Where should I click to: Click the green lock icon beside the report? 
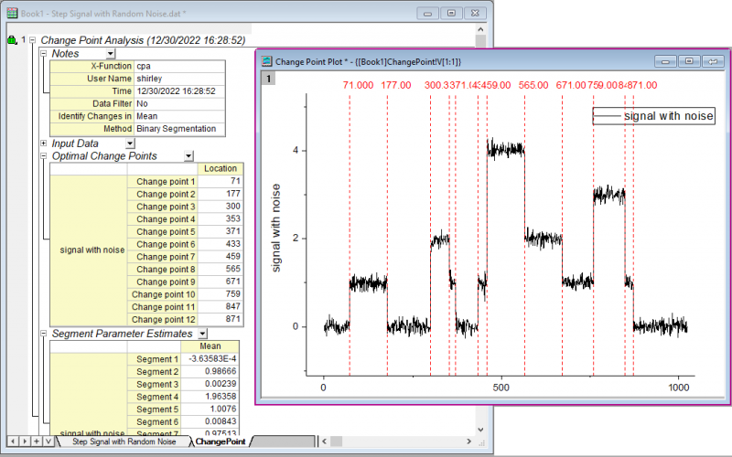click(12, 41)
